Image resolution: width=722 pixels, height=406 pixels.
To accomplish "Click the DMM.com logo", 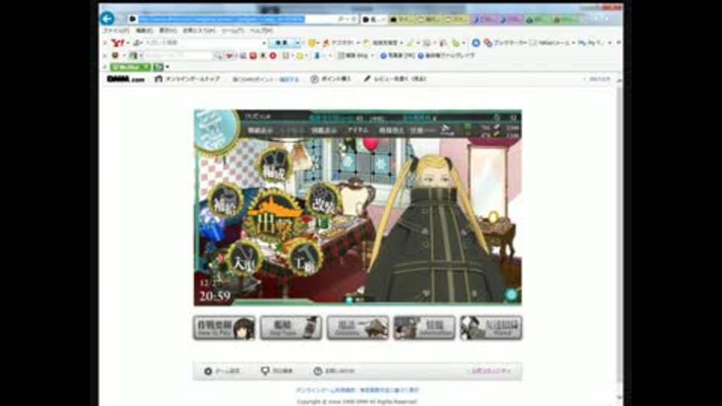I will [126, 79].
